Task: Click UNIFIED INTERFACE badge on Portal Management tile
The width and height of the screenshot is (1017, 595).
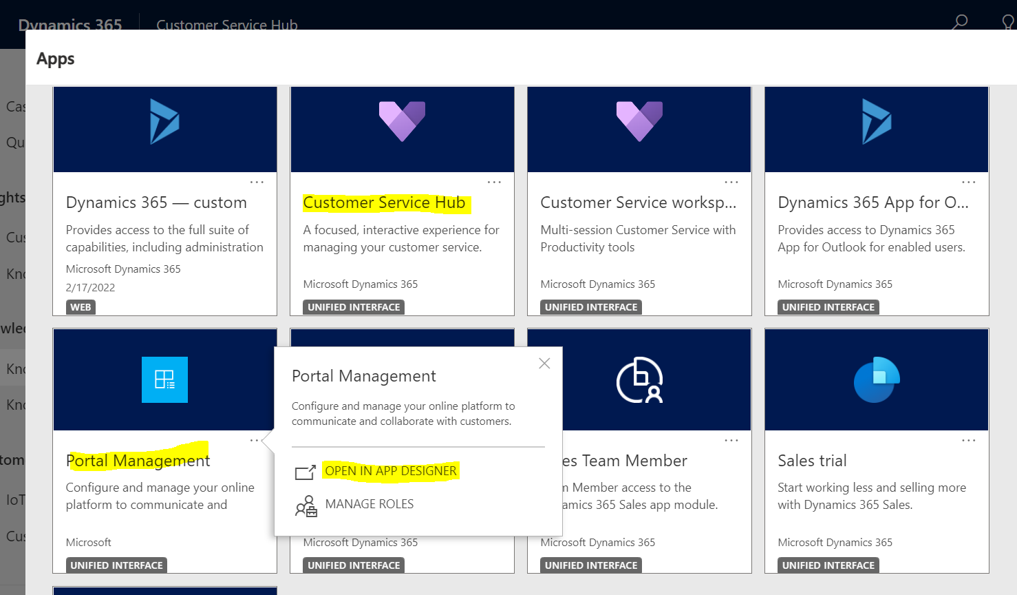Action: (x=116, y=565)
